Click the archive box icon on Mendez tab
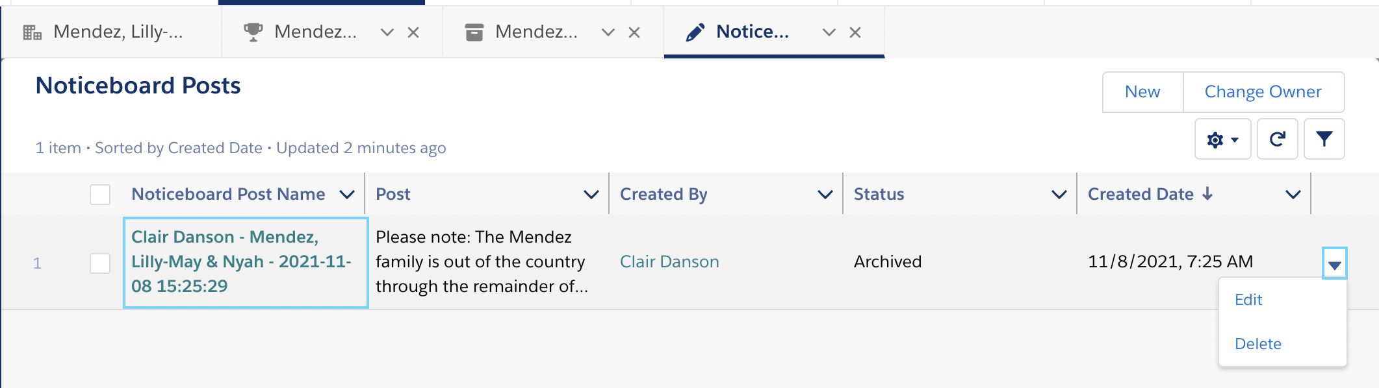Screen dimensions: 1379x388 (x=474, y=32)
